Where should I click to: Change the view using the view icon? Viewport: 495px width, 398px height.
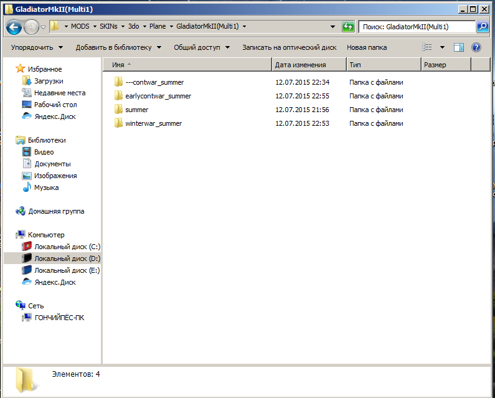click(x=427, y=47)
